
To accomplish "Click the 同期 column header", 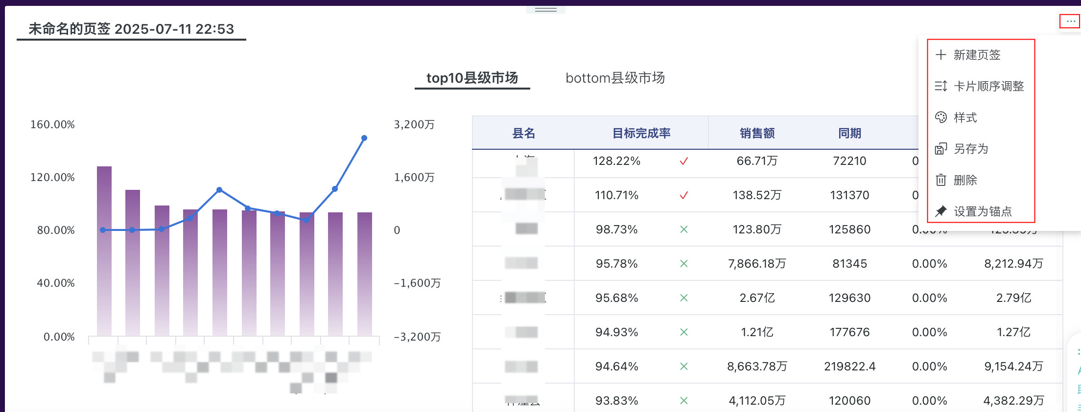I will point(849,133).
